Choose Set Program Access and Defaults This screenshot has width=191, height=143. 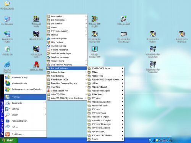tap(25, 89)
